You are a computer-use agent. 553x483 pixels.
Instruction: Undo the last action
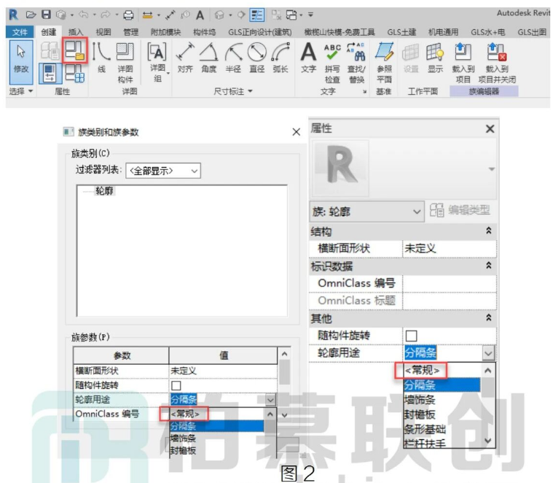point(83,15)
